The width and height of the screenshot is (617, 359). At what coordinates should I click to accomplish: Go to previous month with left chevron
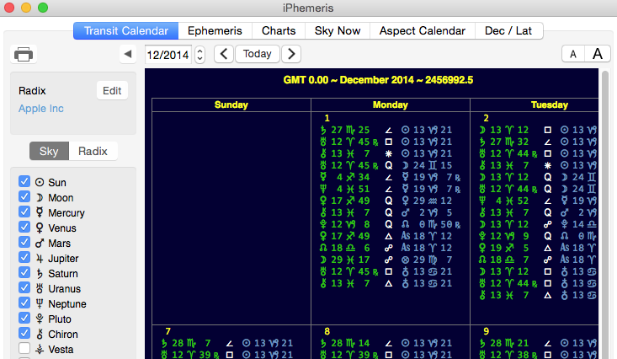pos(224,54)
